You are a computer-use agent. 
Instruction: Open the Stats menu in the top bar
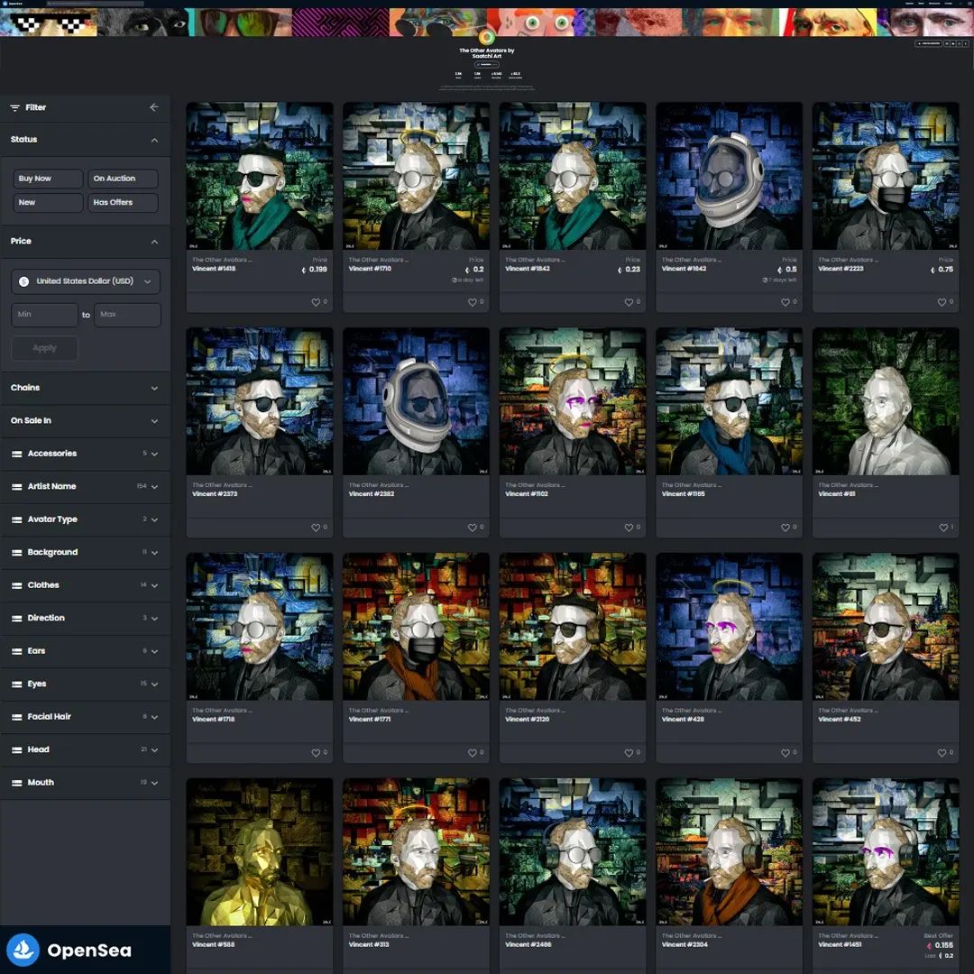(921, 3)
